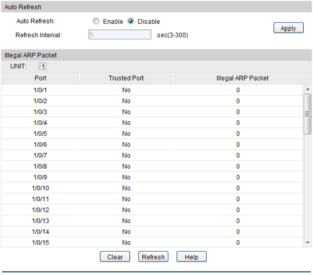Click the Illegal ARP Packet column header
The width and height of the screenshot is (313, 275).
243,78
